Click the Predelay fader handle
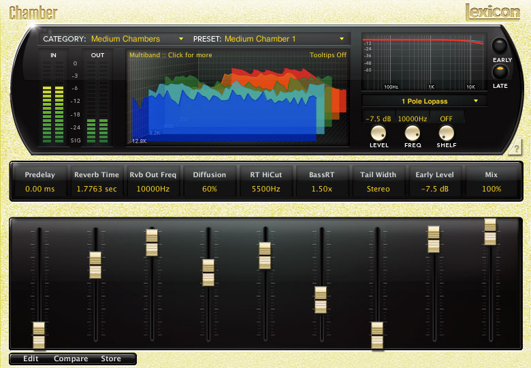Screen dimensions: 531x368 (x=39, y=335)
